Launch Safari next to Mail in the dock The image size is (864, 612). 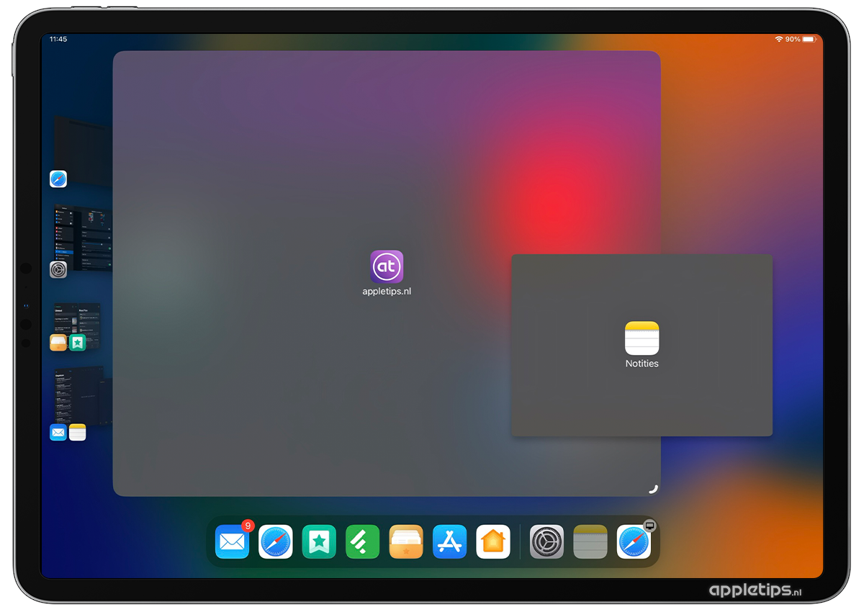[276, 542]
